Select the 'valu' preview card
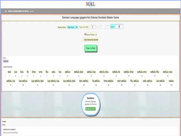The height and width of the screenshot is (136, 181). click(x=53, y=74)
